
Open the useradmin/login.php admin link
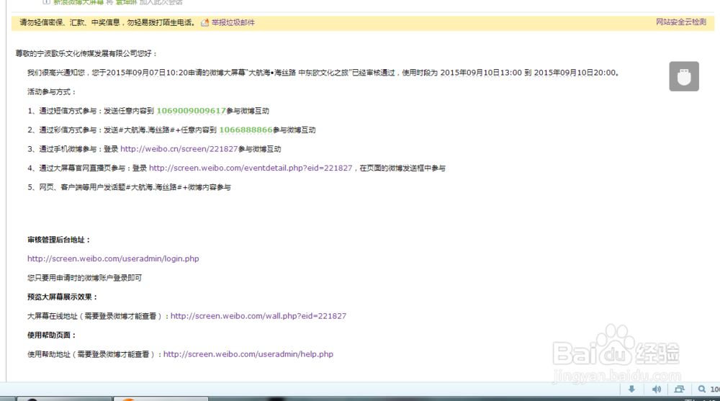pyautogui.click(x=113, y=258)
